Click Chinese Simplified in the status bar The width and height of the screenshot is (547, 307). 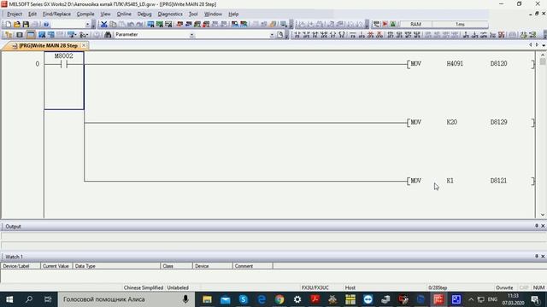tap(144, 287)
